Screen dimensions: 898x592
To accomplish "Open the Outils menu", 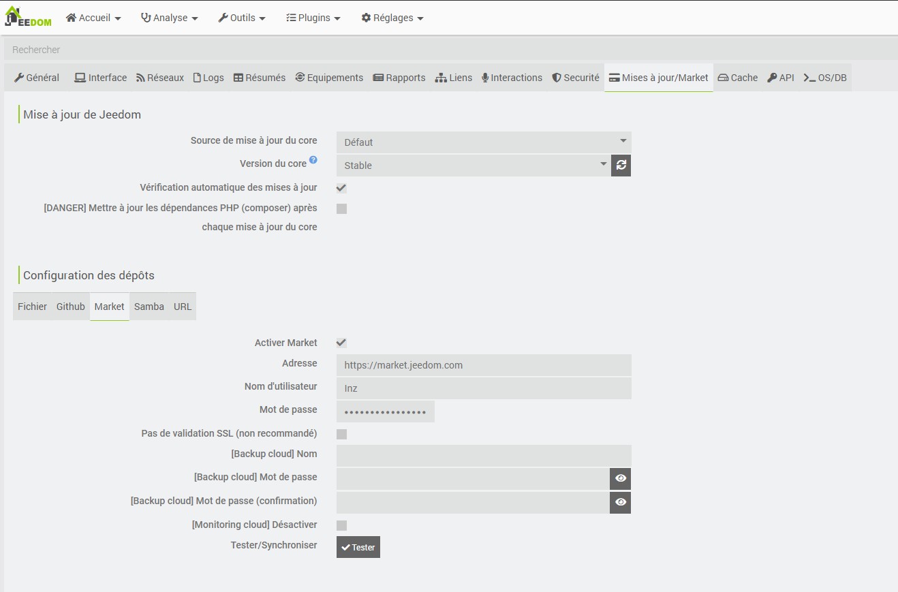I will pyautogui.click(x=242, y=18).
